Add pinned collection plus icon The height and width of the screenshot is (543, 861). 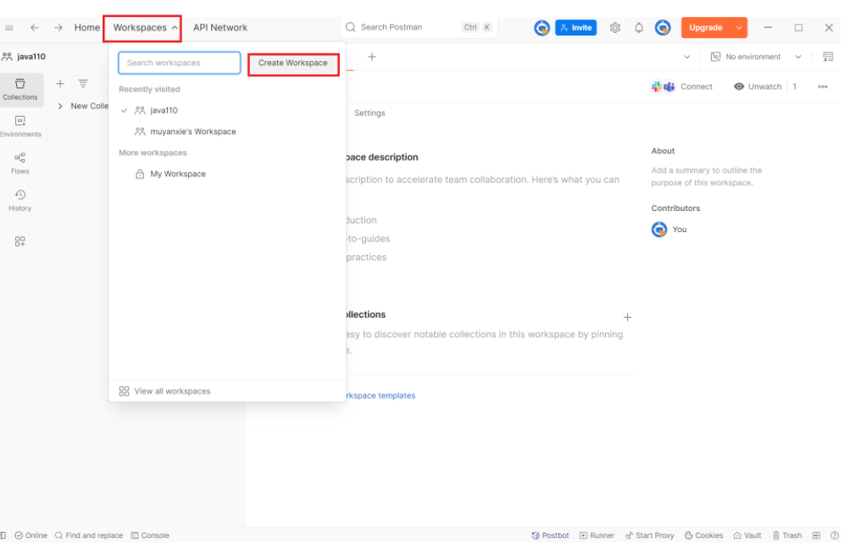click(x=628, y=318)
